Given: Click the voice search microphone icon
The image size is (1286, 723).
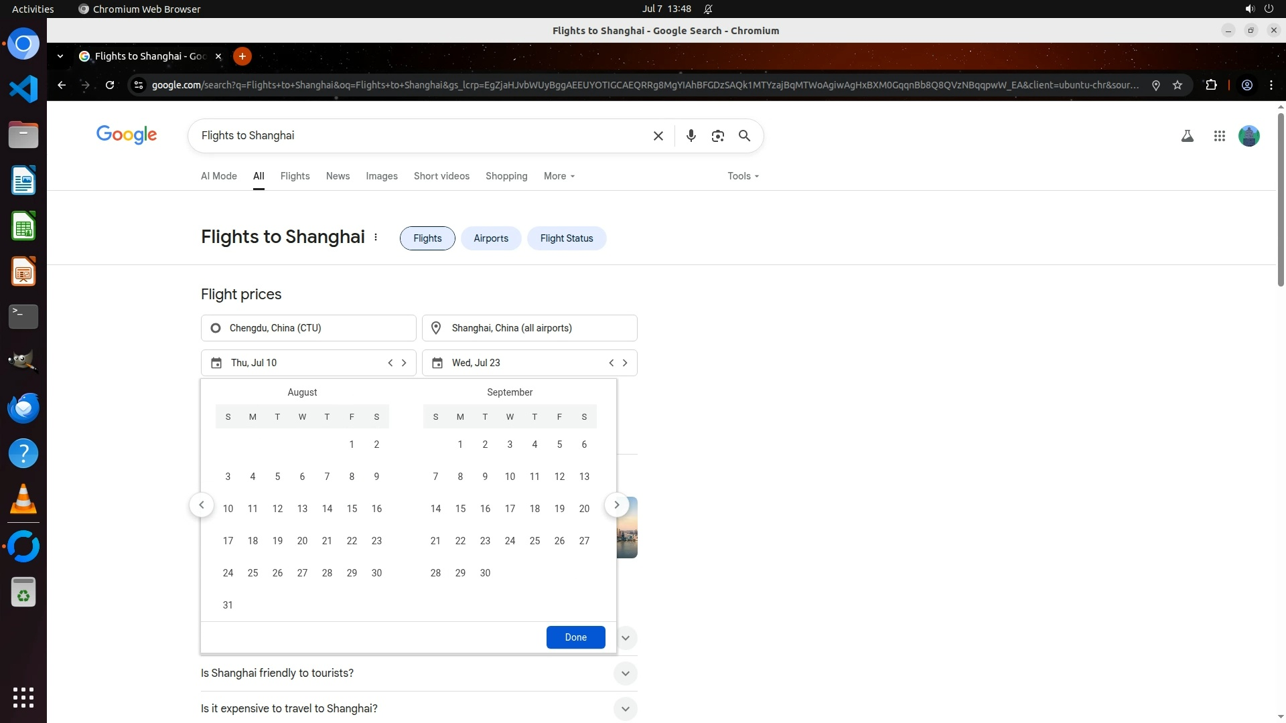Looking at the screenshot, I should pos(691,136).
